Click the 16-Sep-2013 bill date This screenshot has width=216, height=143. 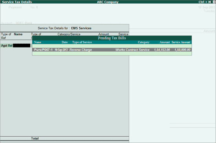[61, 50]
